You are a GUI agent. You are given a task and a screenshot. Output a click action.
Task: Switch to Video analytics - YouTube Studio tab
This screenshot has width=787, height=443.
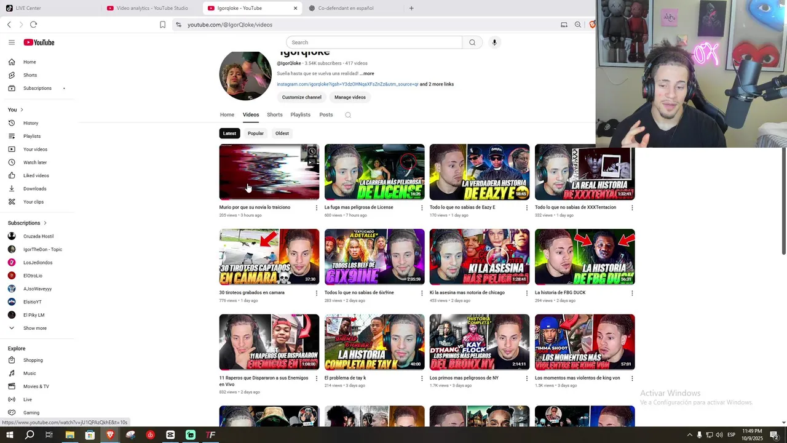(x=151, y=8)
